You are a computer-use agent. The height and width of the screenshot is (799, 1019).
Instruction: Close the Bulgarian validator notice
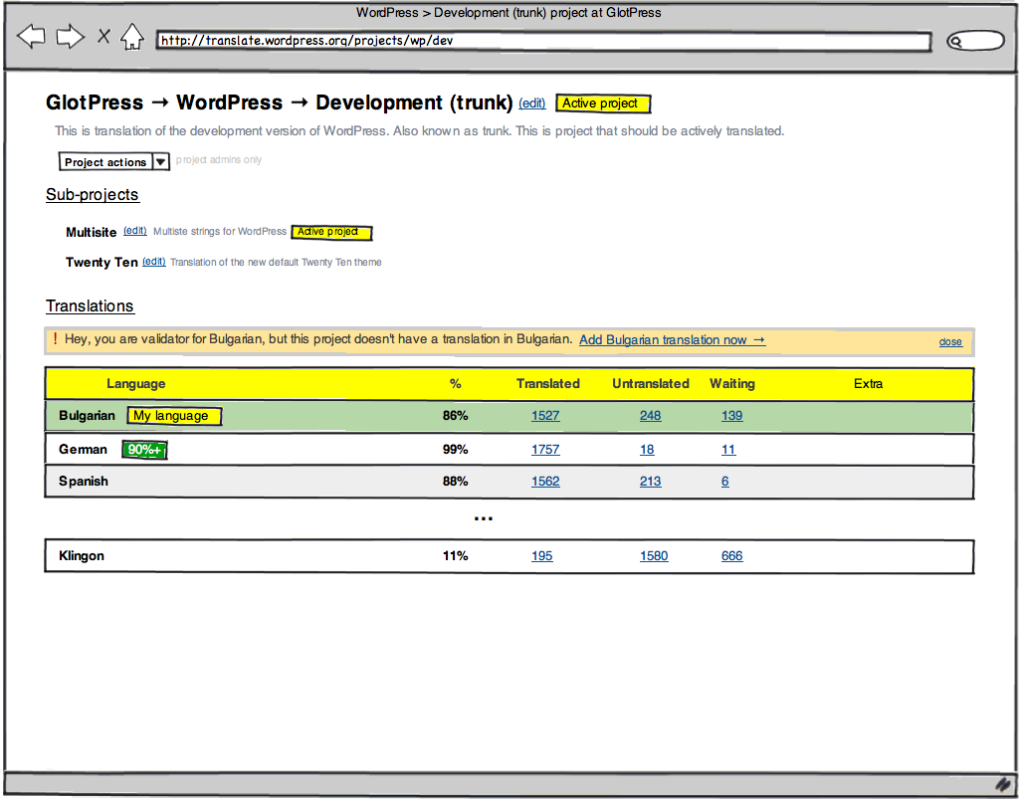click(950, 342)
